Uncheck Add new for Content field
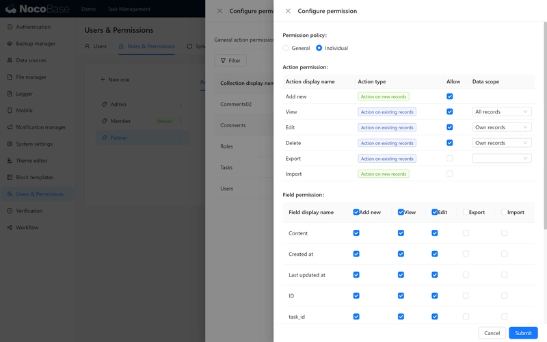Viewport: 547px width, 342px height. pyautogui.click(x=356, y=233)
